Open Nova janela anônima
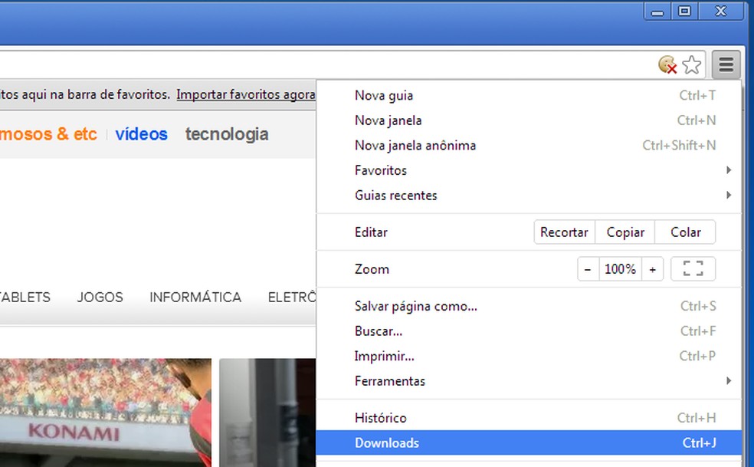 (x=415, y=145)
